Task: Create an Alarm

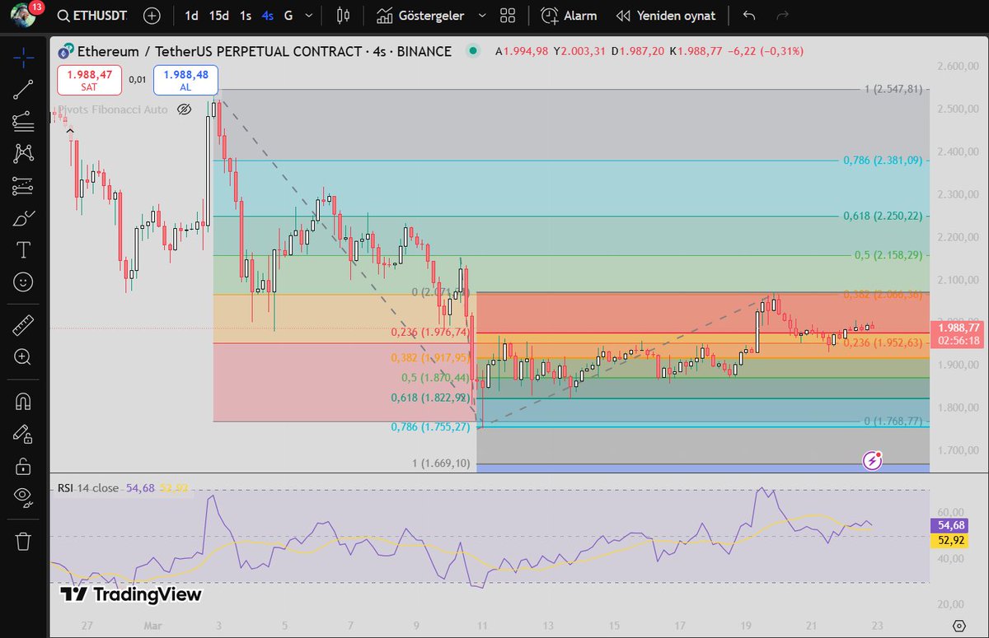Action: [x=569, y=16]
